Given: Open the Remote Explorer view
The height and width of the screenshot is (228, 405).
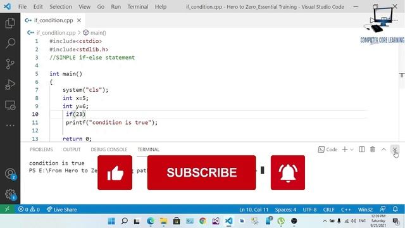Looking at the screenshot, I should click(10, 105).
